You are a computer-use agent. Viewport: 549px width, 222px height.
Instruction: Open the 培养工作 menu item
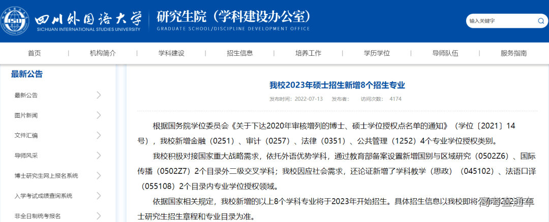point(308,53)
